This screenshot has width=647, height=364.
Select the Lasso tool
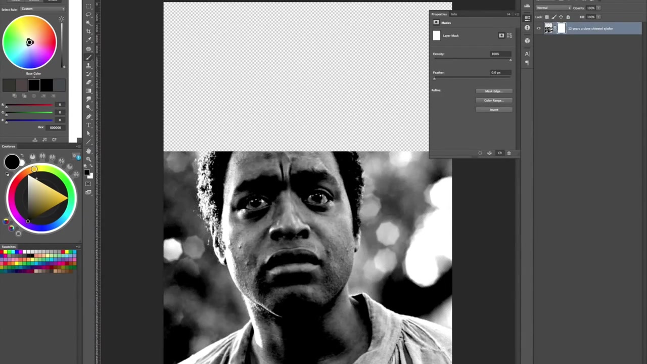pos(88,14)
